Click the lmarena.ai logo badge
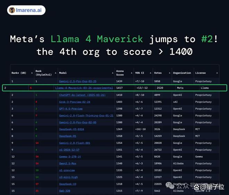The height and width of the screenshot is (195, 229). 26,10
